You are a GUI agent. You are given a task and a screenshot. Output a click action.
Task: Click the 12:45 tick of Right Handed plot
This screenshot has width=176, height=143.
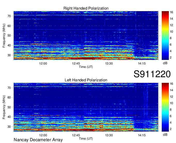(x=76, y=63)
